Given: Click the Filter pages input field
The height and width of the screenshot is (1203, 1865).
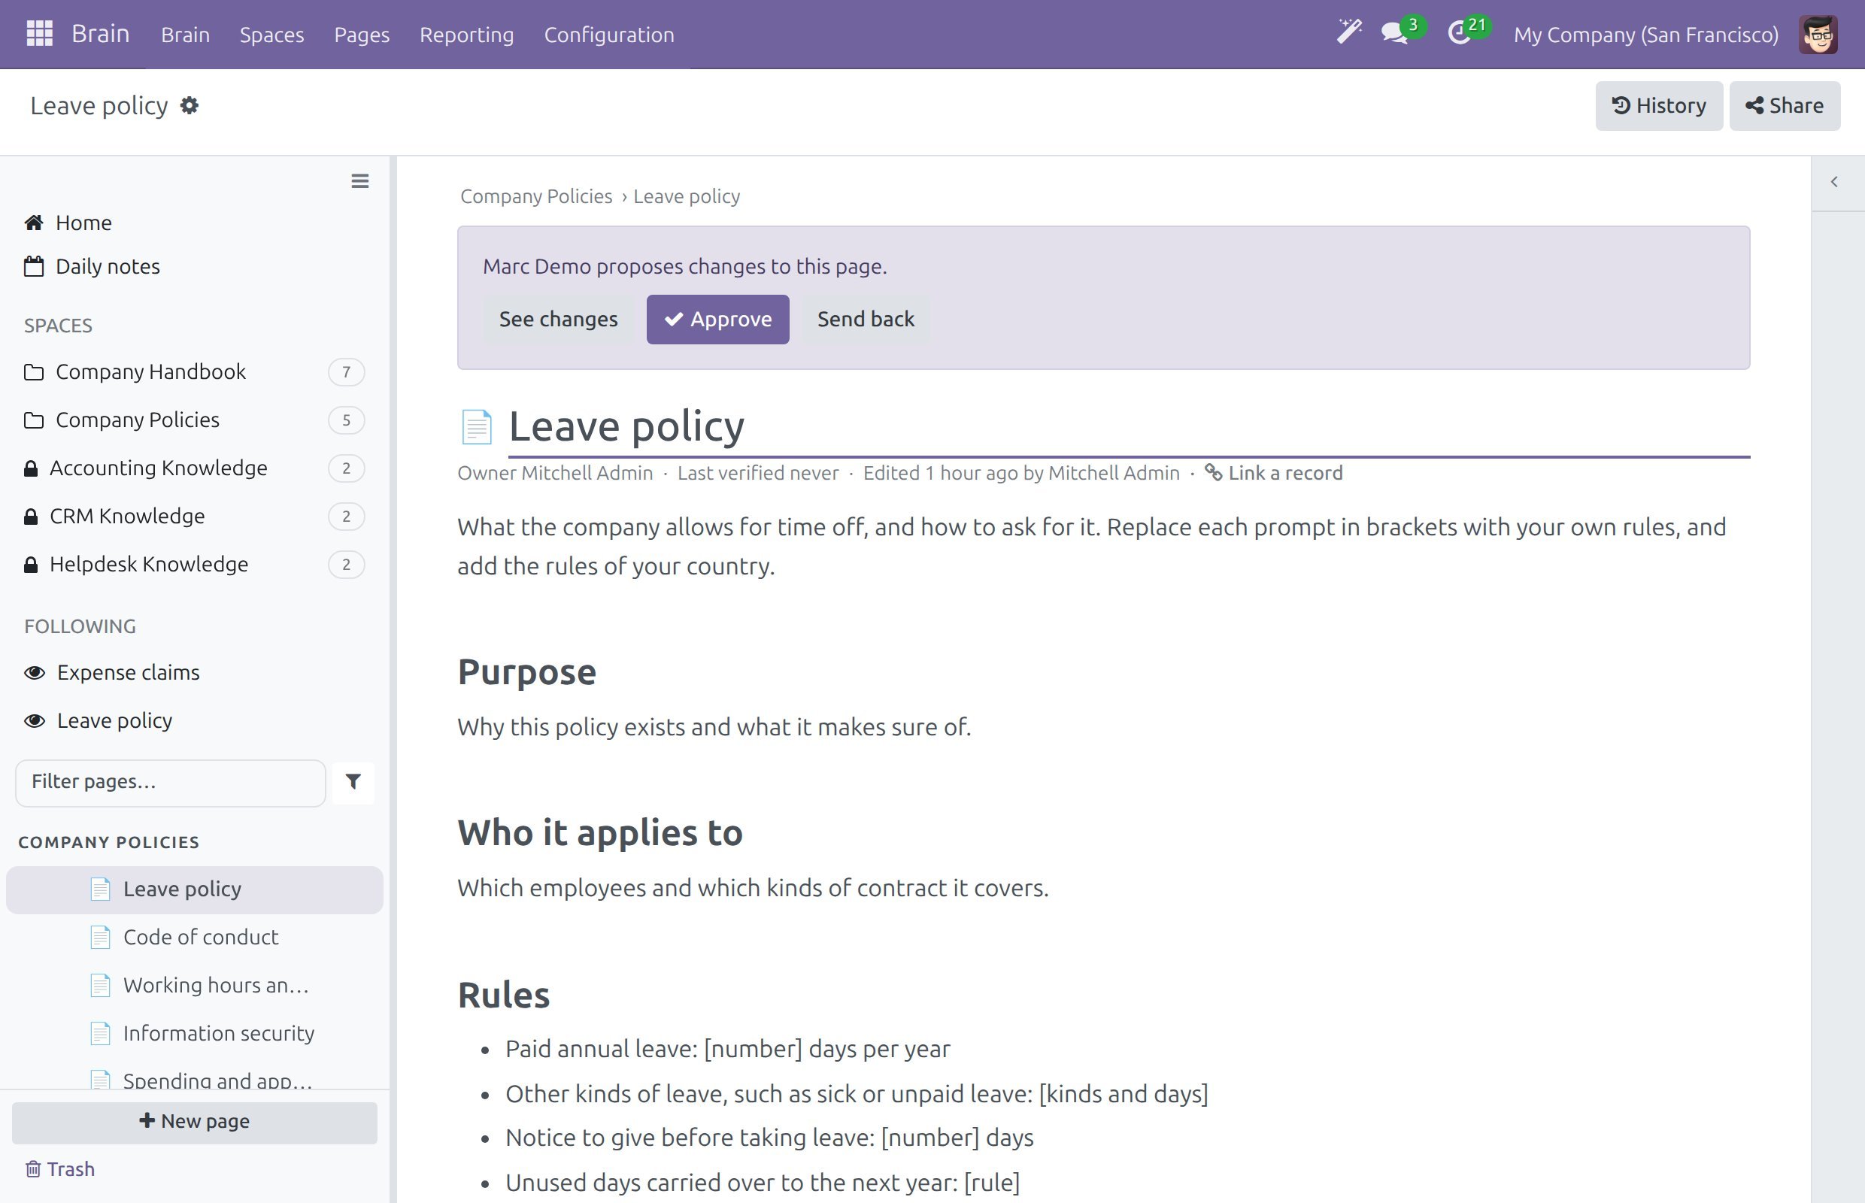Looking at the screenshot, I should (170, 782).
